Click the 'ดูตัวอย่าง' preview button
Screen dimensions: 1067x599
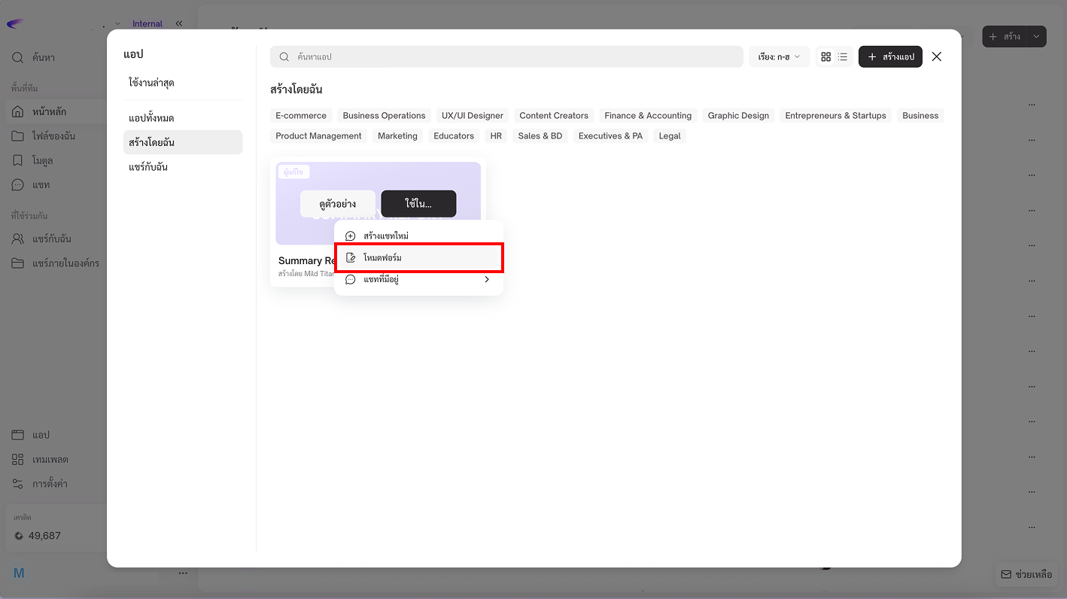[337, 204]
